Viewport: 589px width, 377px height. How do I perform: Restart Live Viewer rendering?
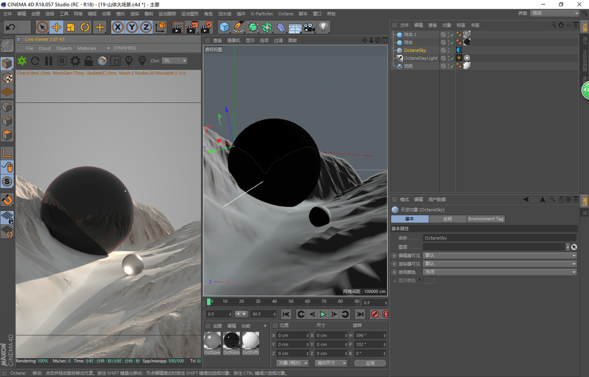(35, 61)
